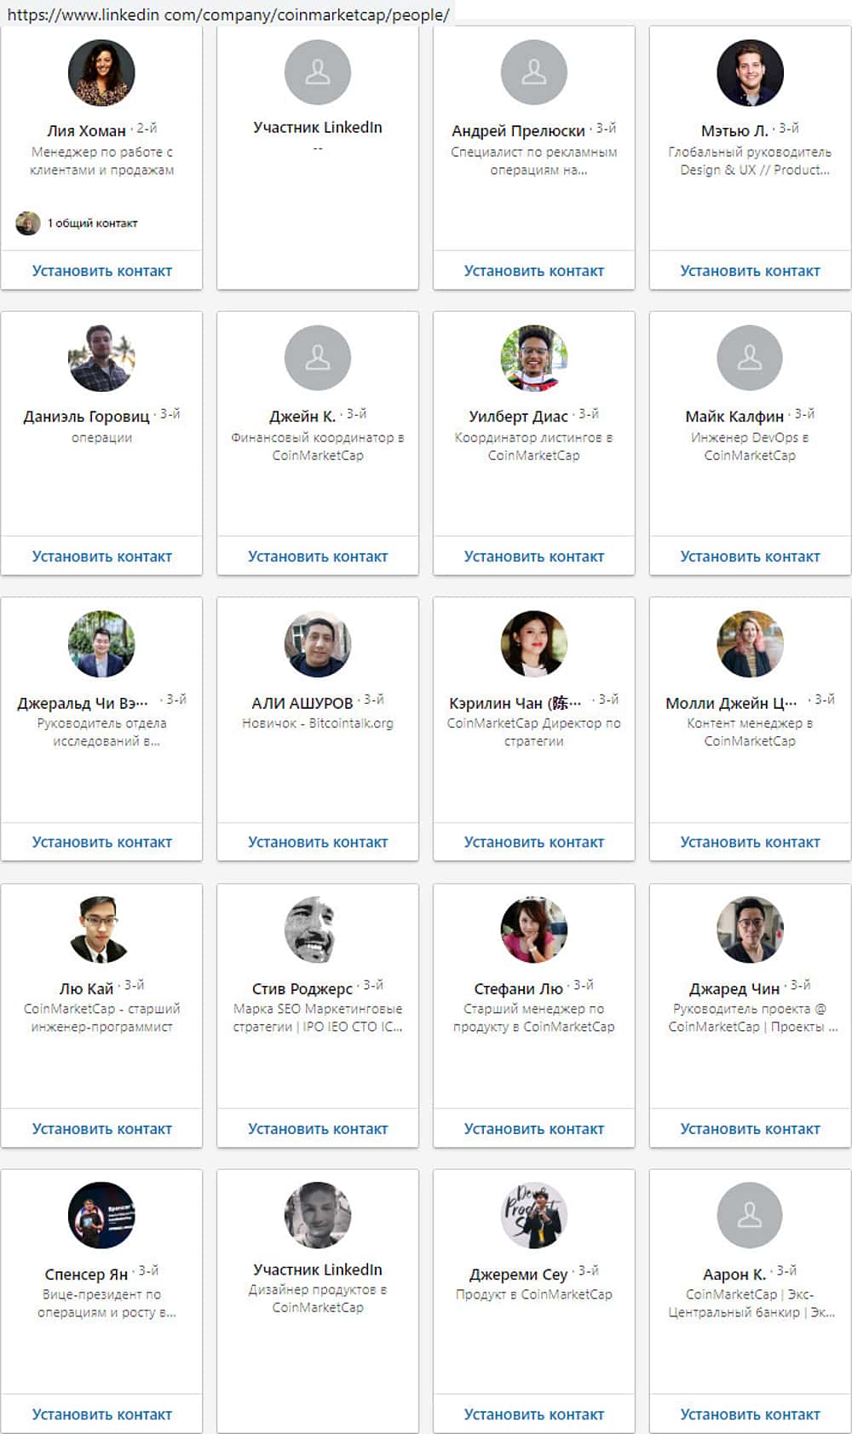Click Андрей Прелюски's placeholder avatar icon
The image size is (852, 1434).
pos(533,73)
